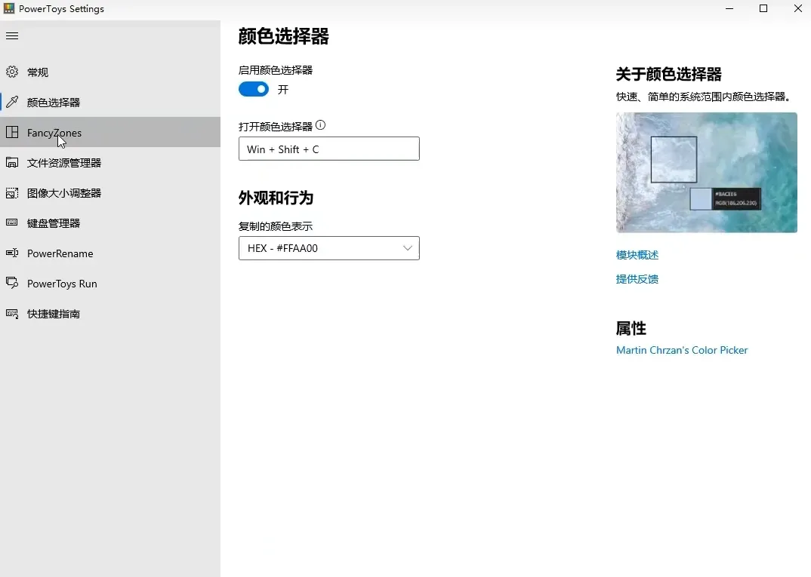
Task: Click the 复制的颜色表示 label
Action: 276,226
